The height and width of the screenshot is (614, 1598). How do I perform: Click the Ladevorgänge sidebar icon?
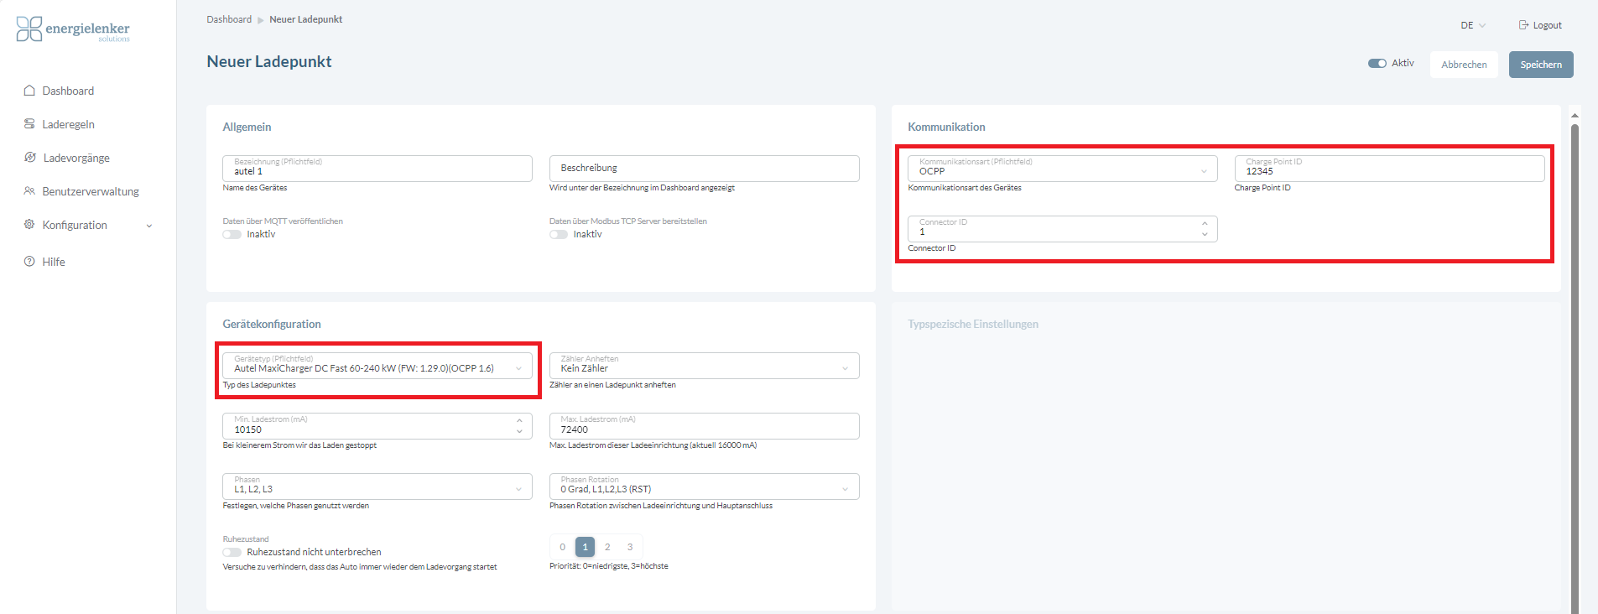(x=30, y=158)
